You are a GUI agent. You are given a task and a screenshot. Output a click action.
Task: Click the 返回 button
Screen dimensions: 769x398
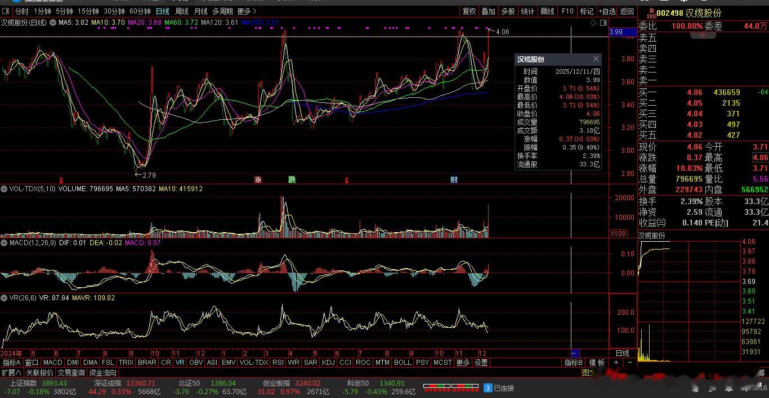[627, 11]
